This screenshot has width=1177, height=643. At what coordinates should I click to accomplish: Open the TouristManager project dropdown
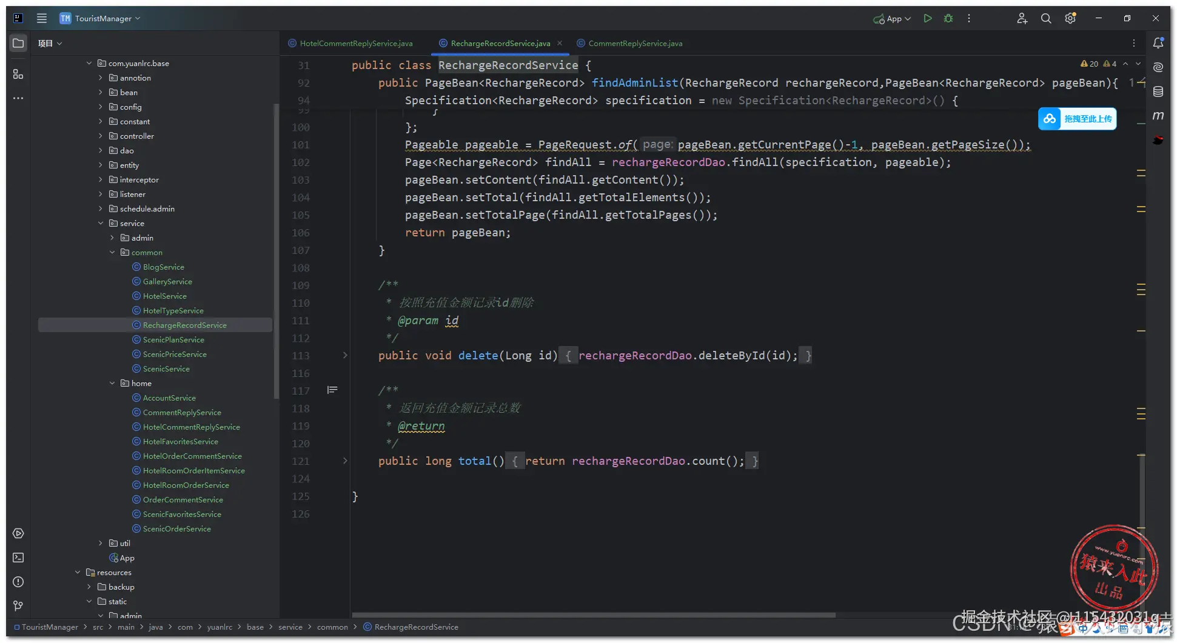coord(100,18)
